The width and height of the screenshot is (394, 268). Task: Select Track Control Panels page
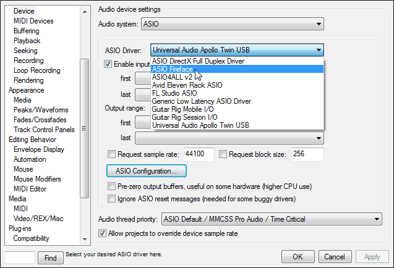44,130
